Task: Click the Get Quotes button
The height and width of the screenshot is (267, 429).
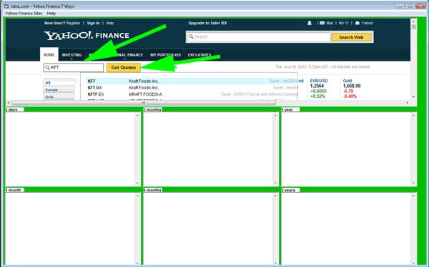Action: click(x=124, y=68)
